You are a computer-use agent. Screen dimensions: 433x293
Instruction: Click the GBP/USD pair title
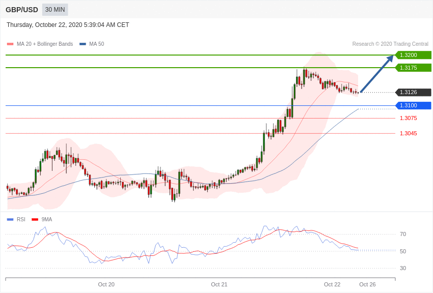(x=22, y=10)
